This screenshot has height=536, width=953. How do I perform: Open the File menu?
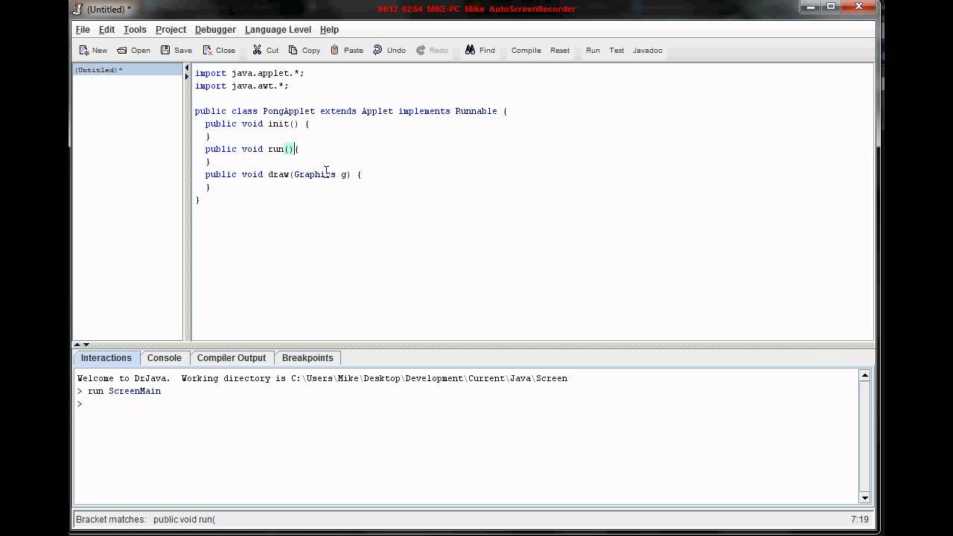(83, 30)
